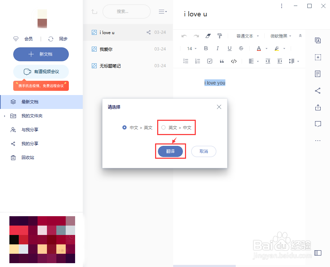Open 有道视频会议 button
Image resolution: width=330 pixels, height=267 pixels.
click(41, 72)
